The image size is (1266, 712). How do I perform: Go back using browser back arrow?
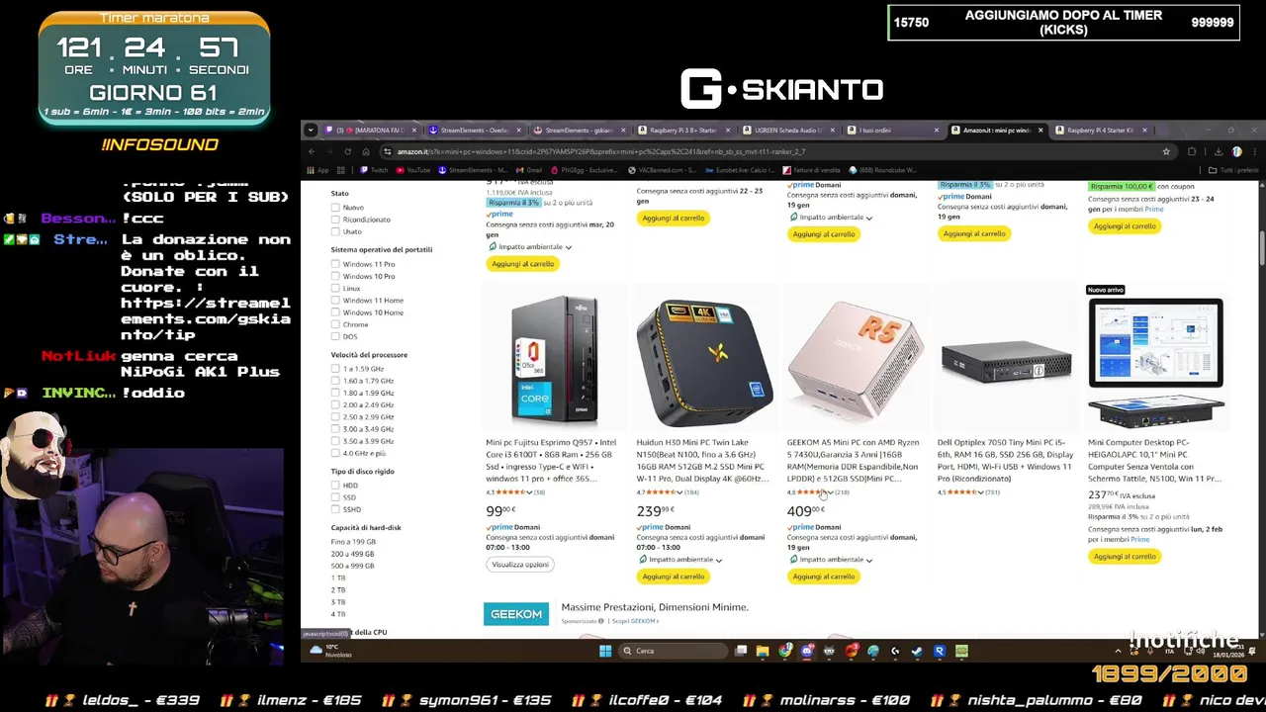click(312, 151)
